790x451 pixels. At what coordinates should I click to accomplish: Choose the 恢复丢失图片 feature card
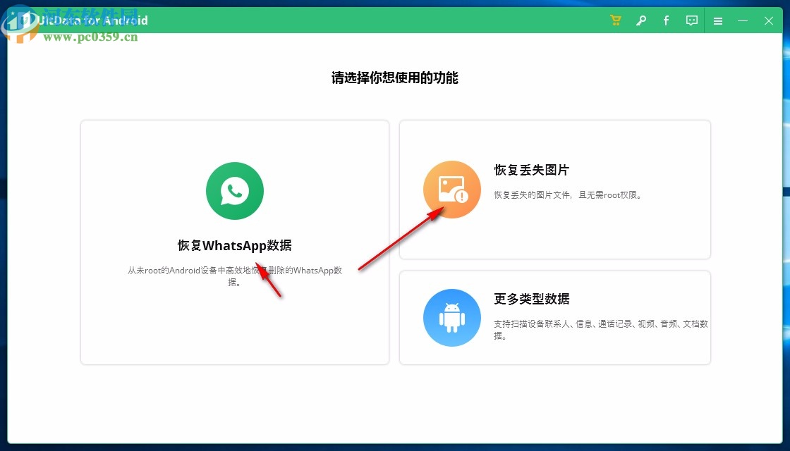[555, 189]
